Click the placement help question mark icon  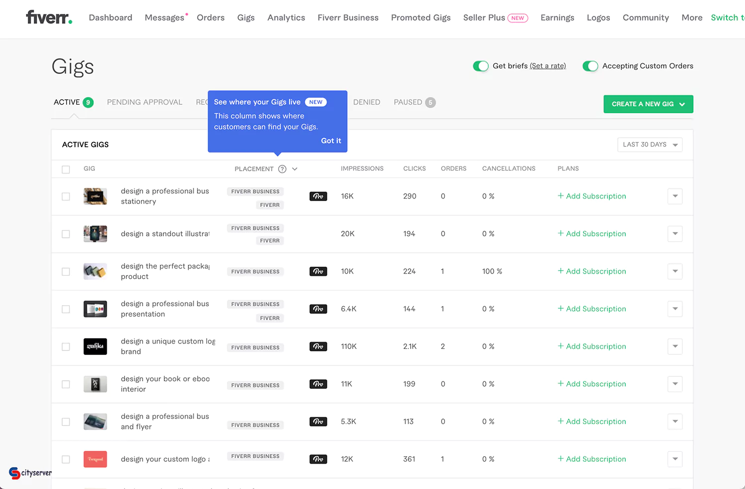tap(282, 169)
